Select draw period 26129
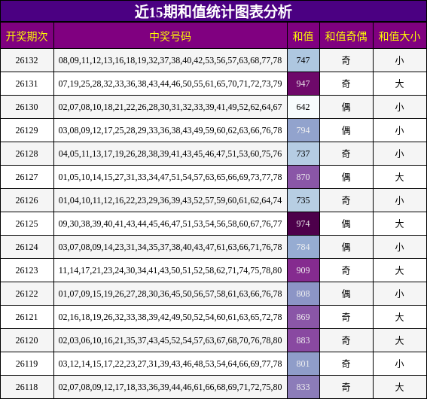Screen dimensions: 427x399 (x=26, y=130)
